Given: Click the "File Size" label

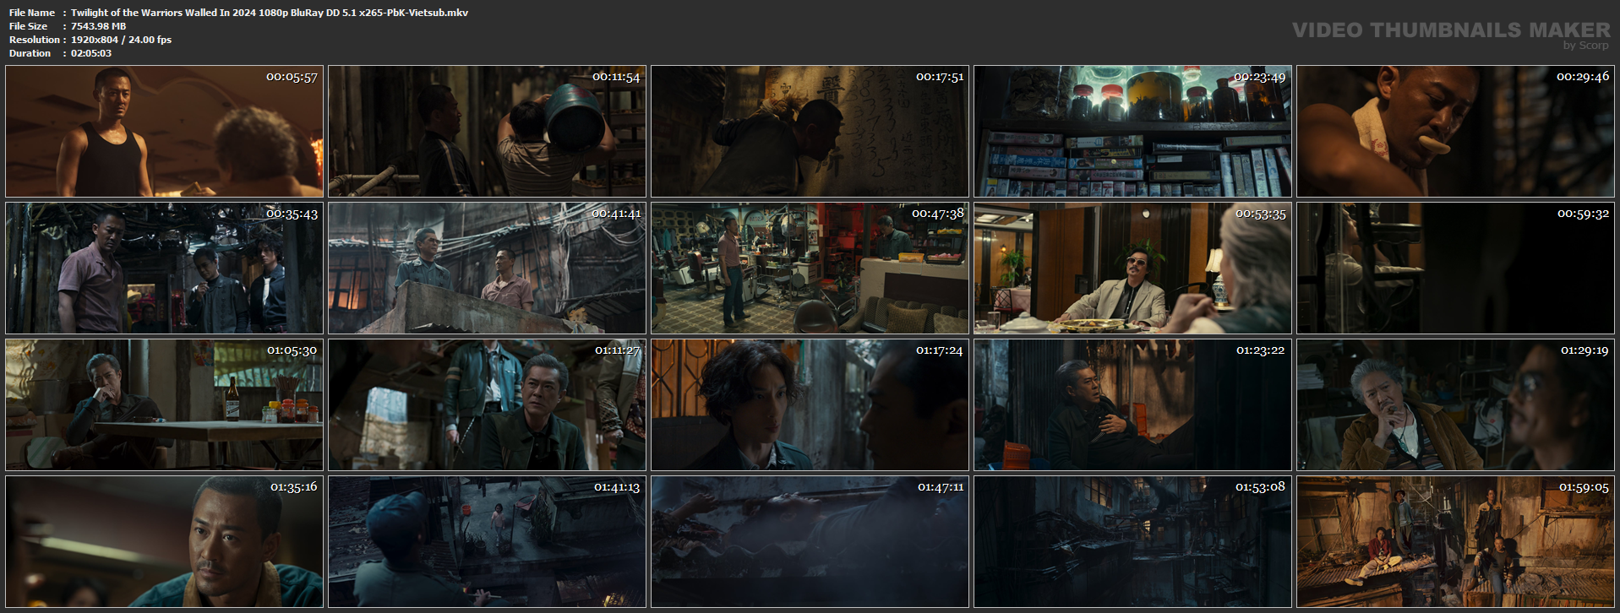Looking at the screenshot, I should pos(29,26).
